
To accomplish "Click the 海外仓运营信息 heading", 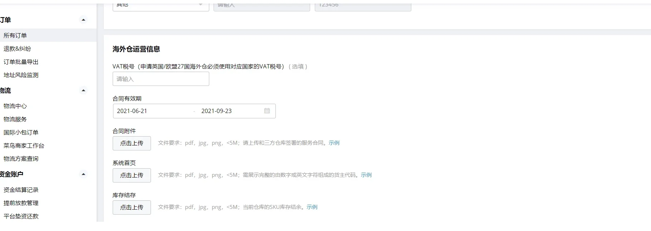I will [x=136, y=49].
